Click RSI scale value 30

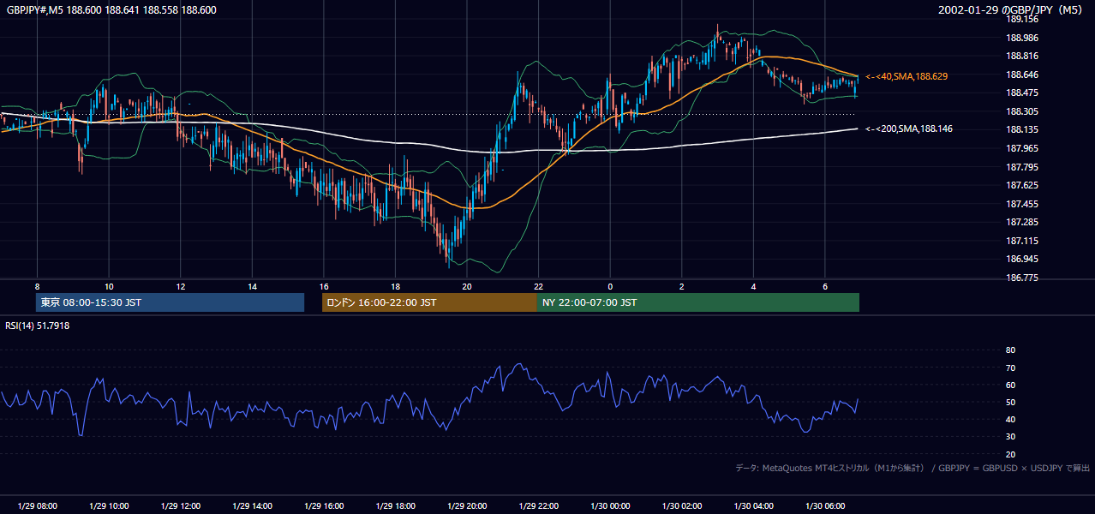click(1010, 437)
